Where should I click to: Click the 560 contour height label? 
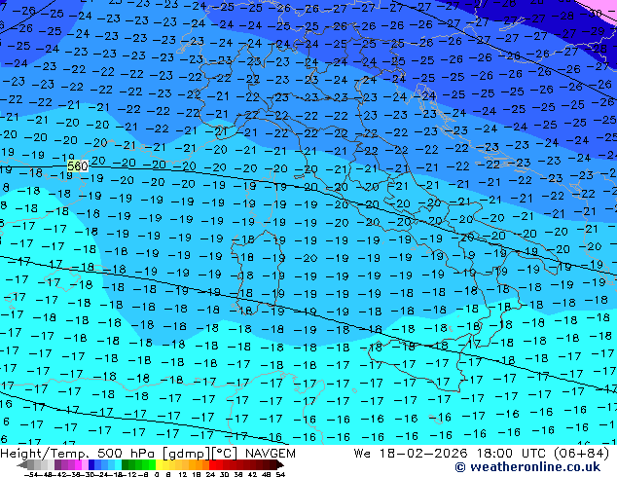pos(78,166)
